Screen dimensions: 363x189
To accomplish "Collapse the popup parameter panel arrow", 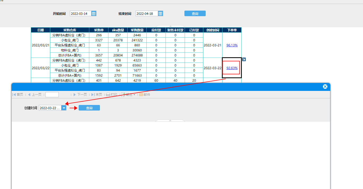I will (x=170, y=121).
